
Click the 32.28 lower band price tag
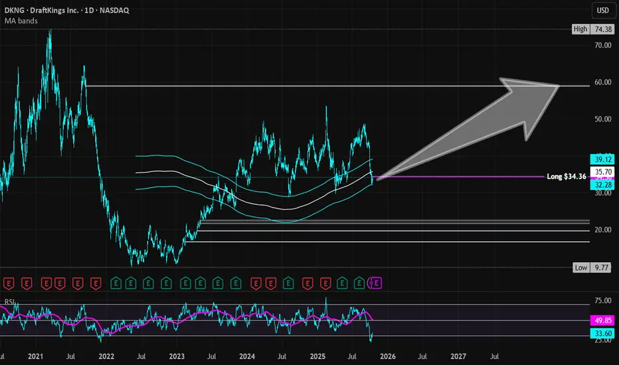point(602,184)
